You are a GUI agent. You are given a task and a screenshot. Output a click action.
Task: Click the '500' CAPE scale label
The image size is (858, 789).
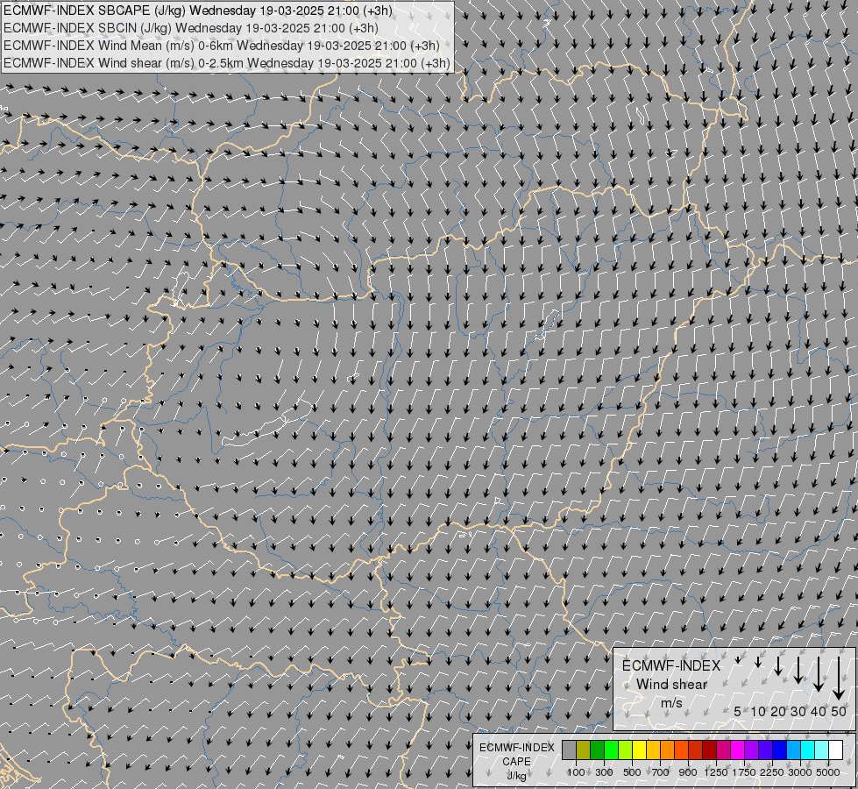[632, 772]
